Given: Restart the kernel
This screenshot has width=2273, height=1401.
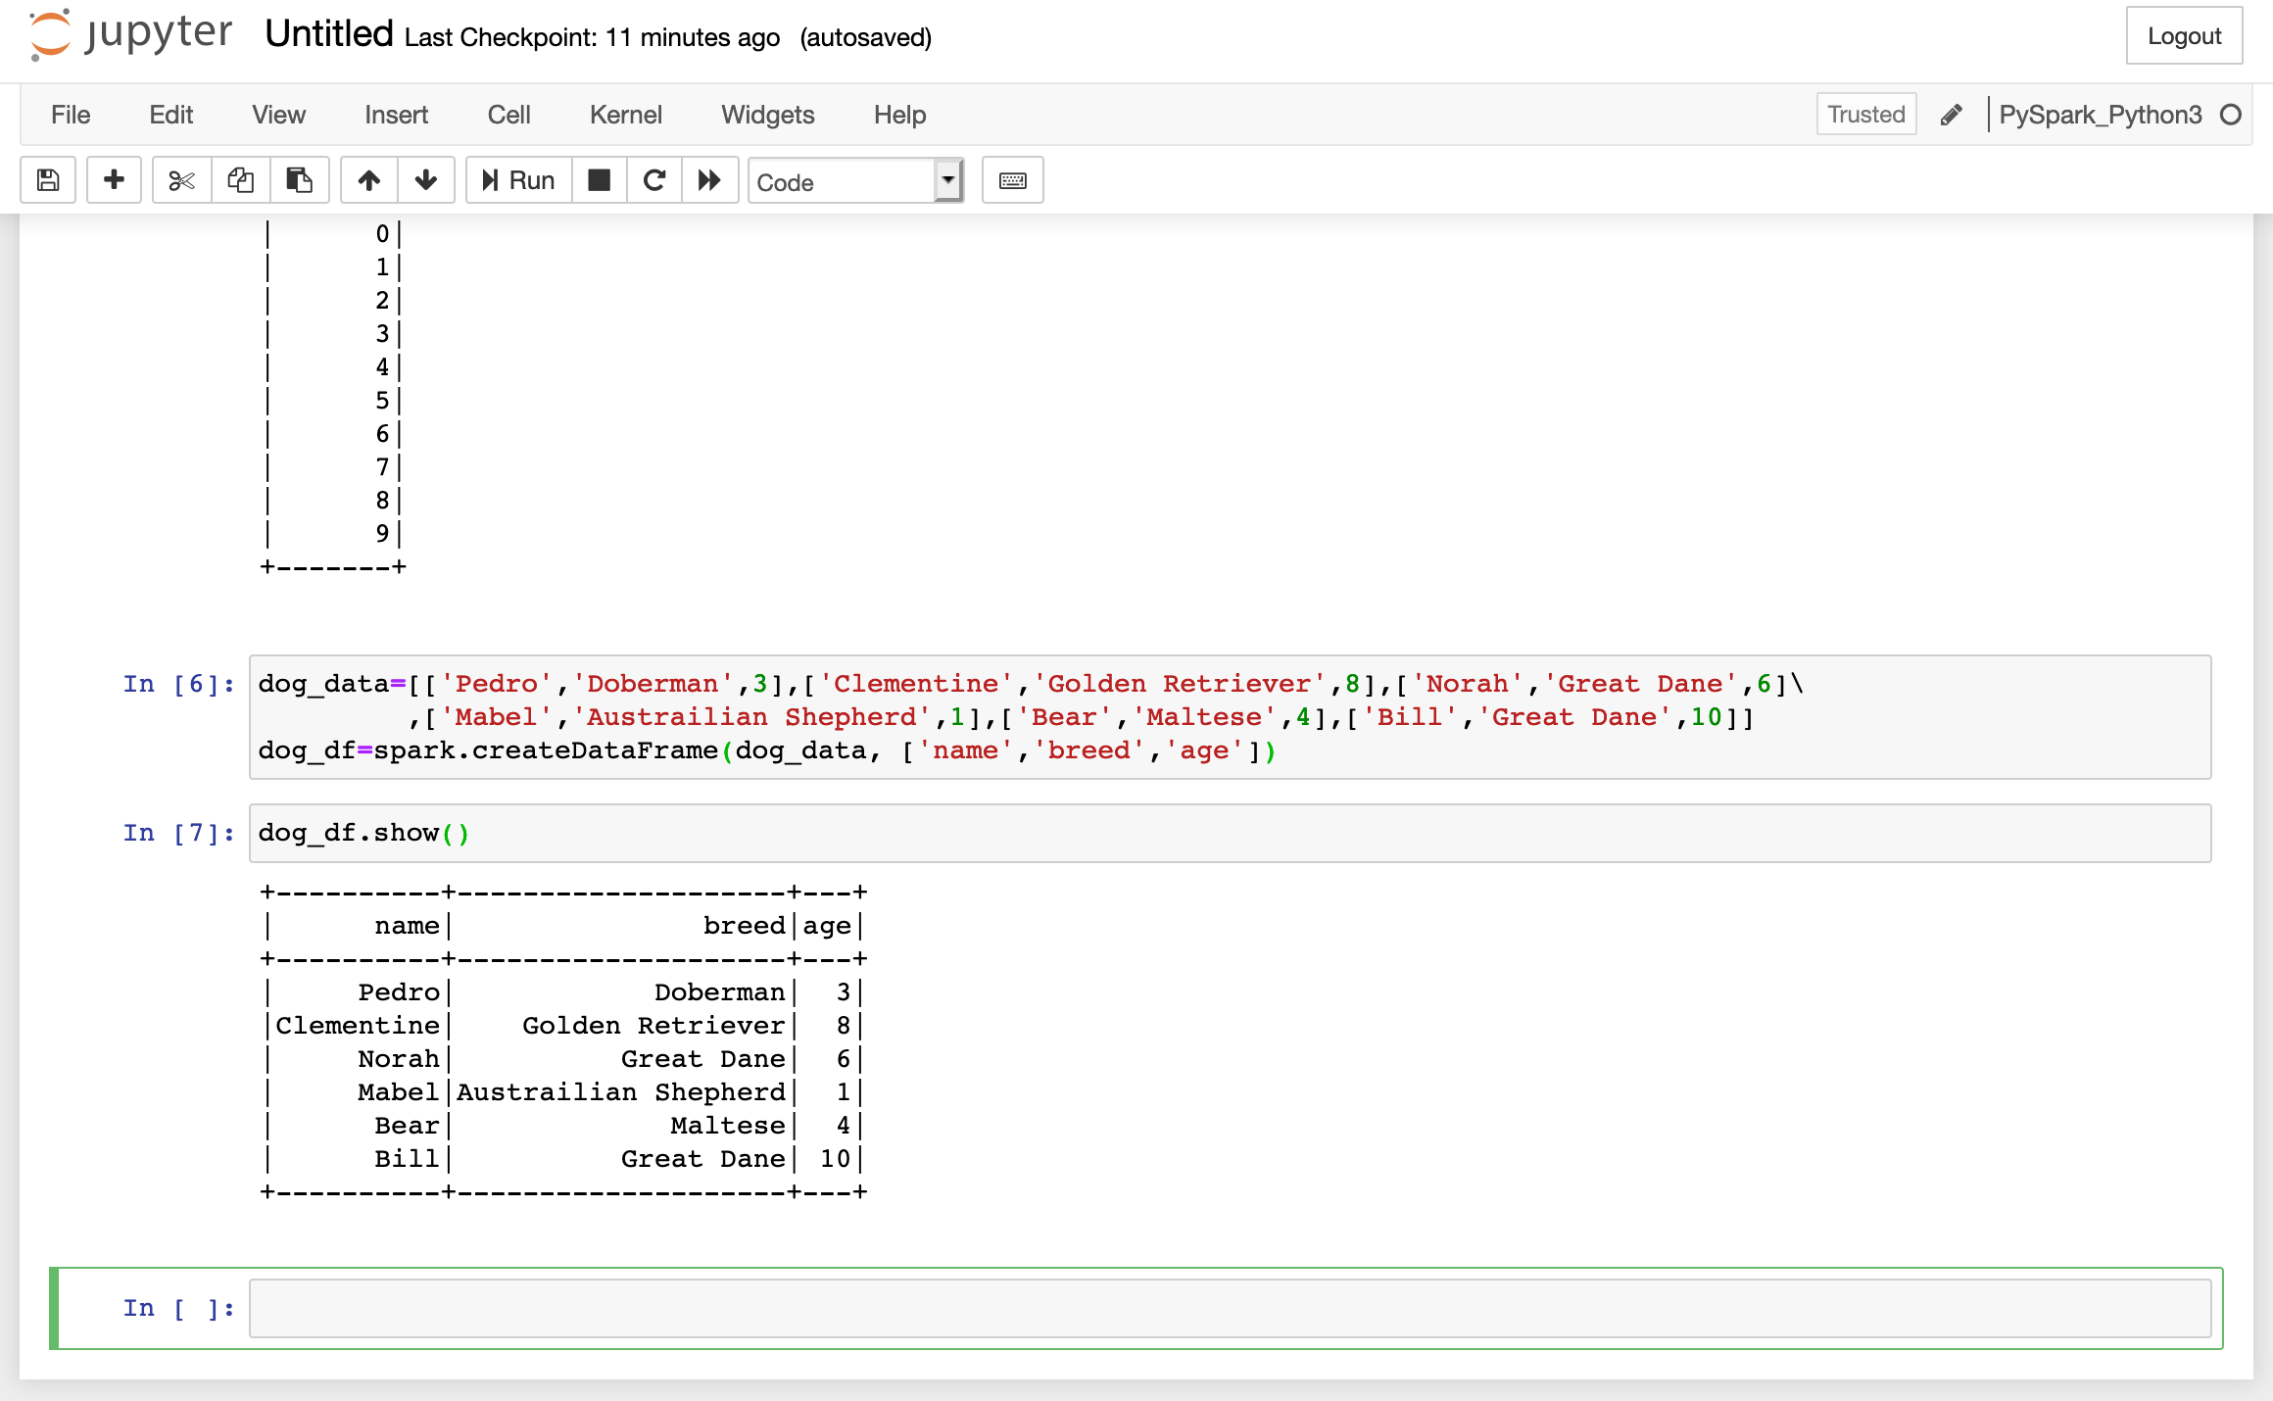Looking at the screenshot, I should coord(654,180).
